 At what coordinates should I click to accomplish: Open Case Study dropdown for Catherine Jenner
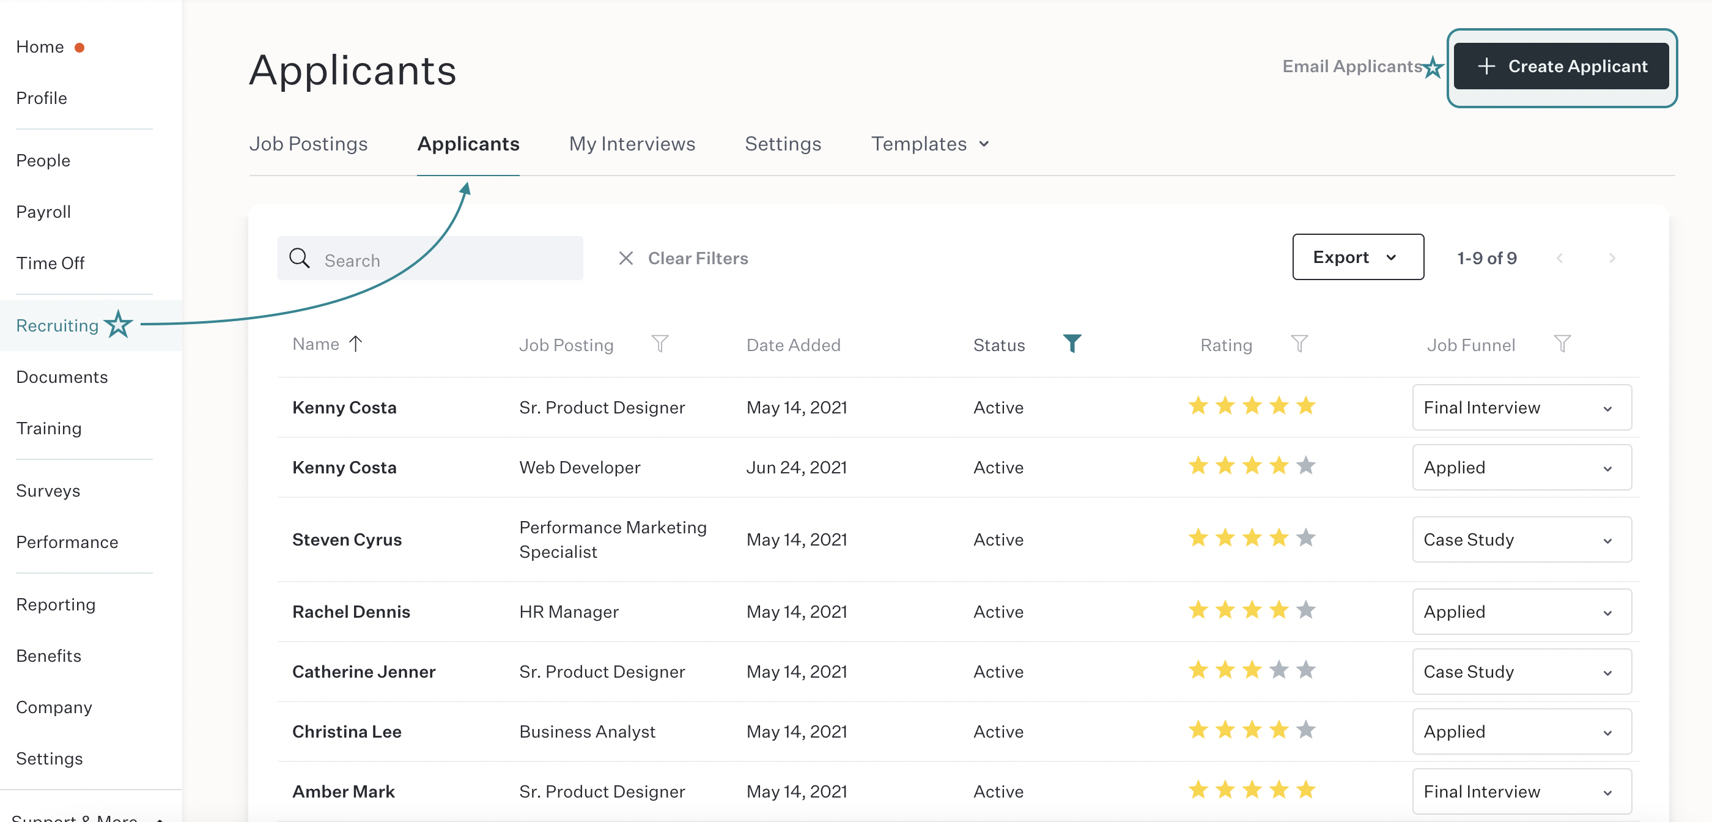1522,672
